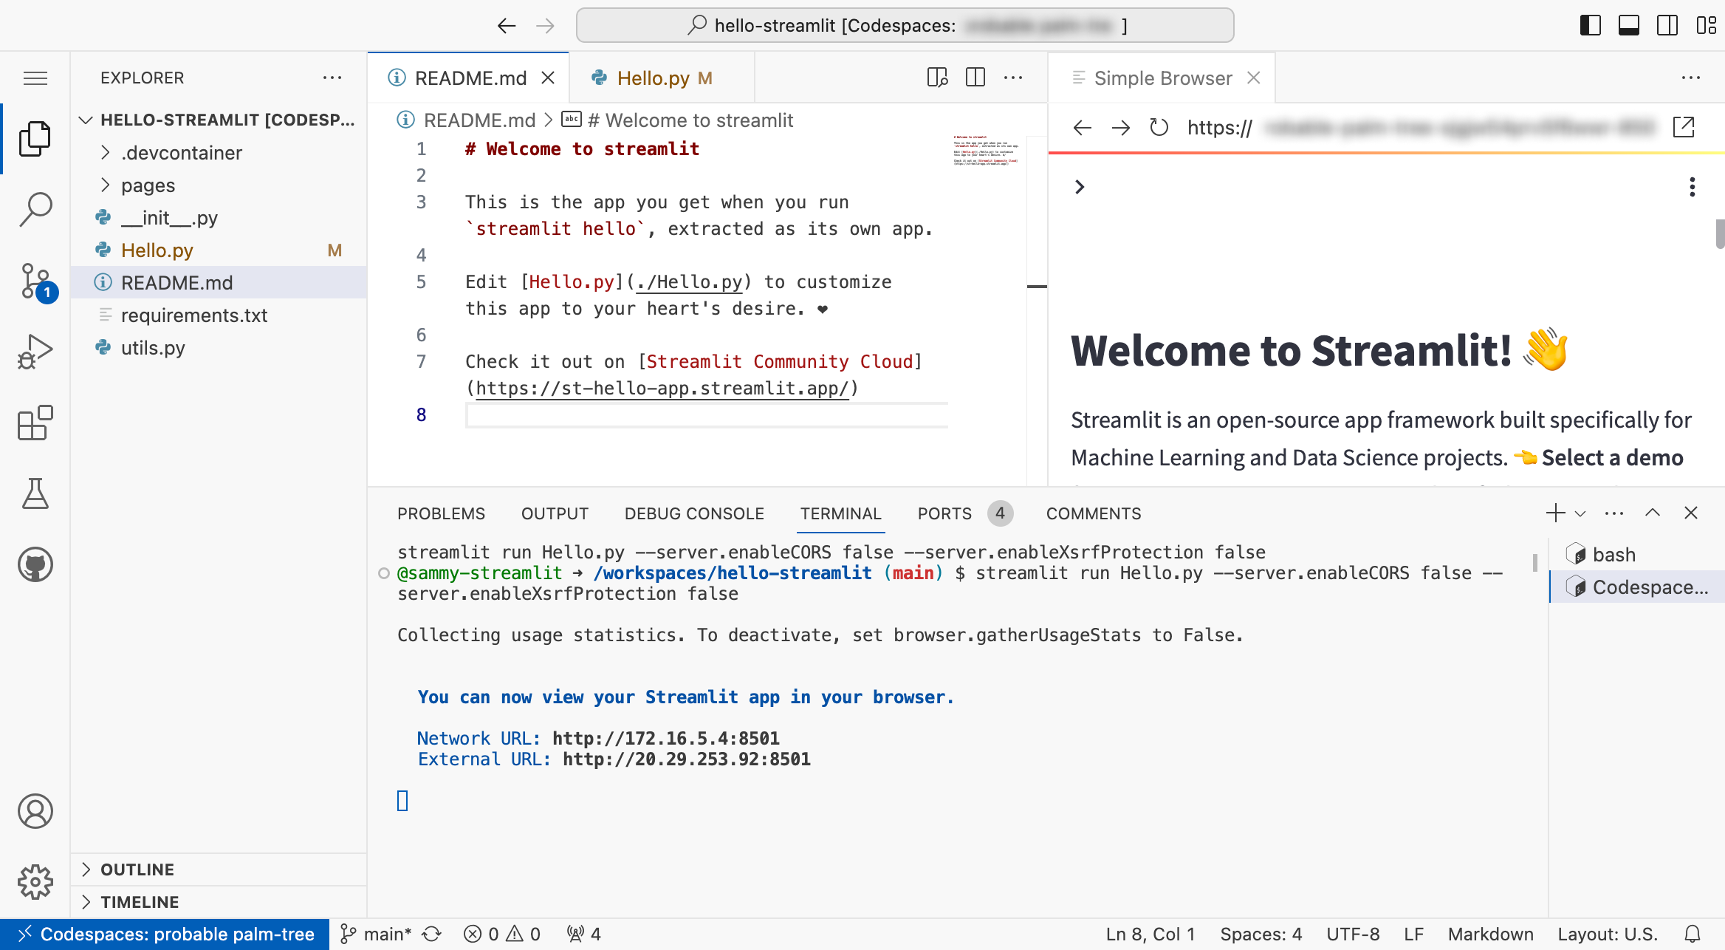Toggle secondary side bar visibility

(x=1667, y=25)
